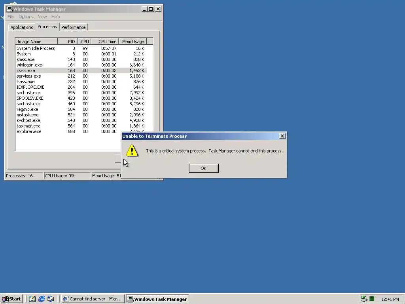Select the Processes tab
Image resolution: width=405 pixels, height=304 pixels.
point(47,27)
